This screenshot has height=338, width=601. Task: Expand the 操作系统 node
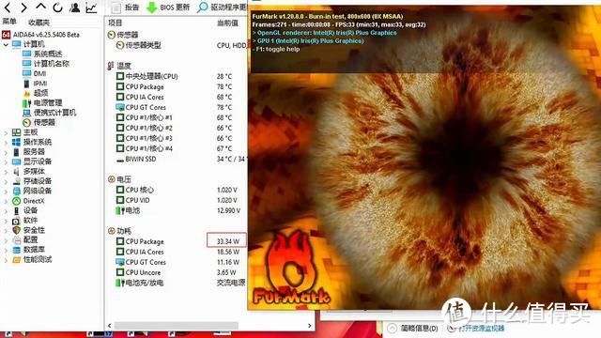6,142
